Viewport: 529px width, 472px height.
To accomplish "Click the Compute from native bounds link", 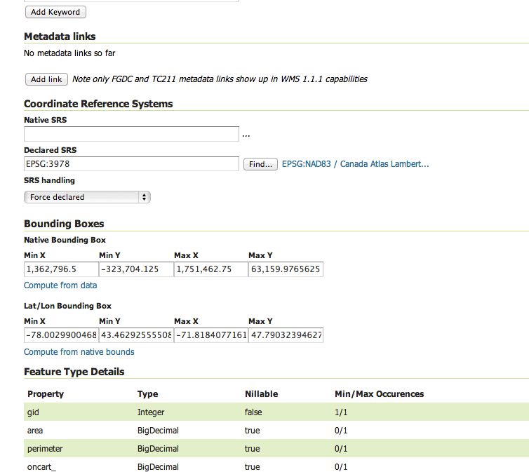I will click(x=79, y=352).
